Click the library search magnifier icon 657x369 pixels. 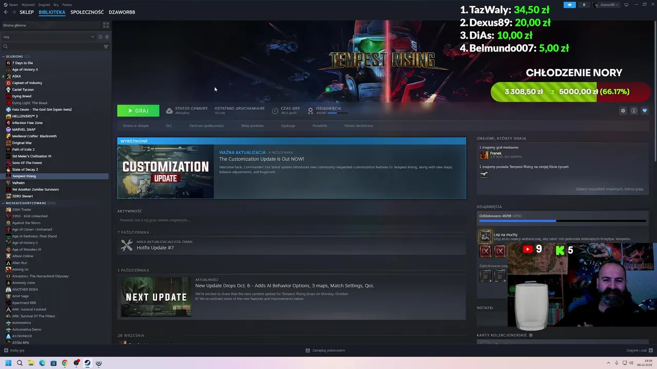click(x=6, y=47)
